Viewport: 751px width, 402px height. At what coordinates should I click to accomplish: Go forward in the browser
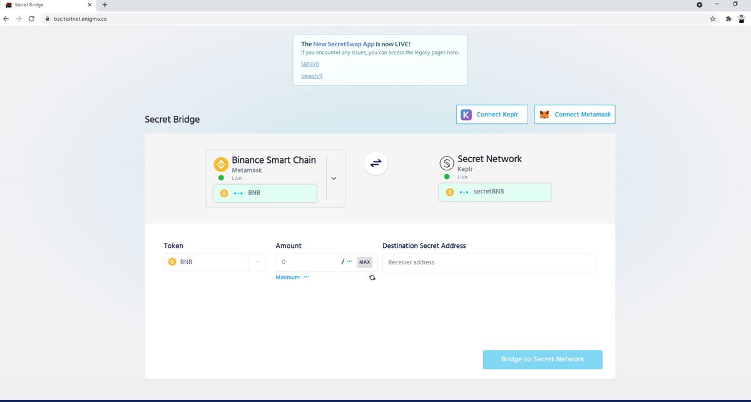click(x=19, y=19)
